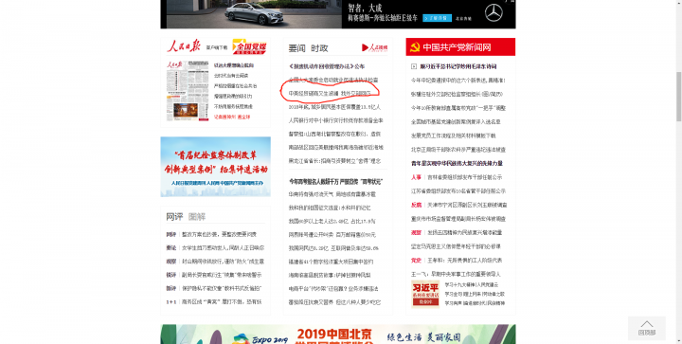682x344 pixels.
Task: Open 吉林省委组织部 干部任前公示 headline
Action: pos(464,177)
